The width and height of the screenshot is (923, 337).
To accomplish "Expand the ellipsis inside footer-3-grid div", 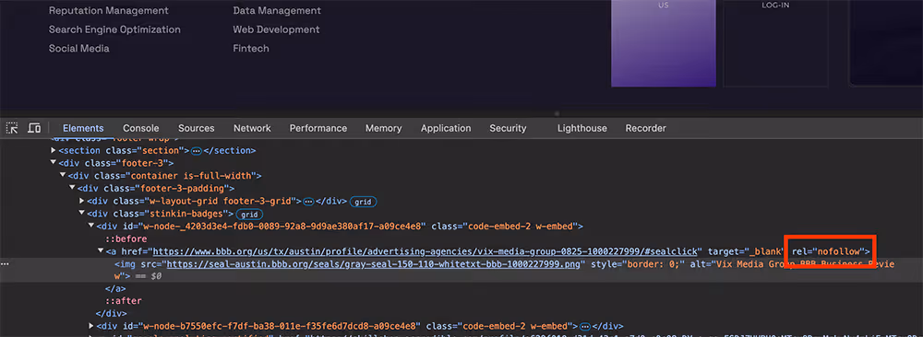I will (x=308, y=202).
